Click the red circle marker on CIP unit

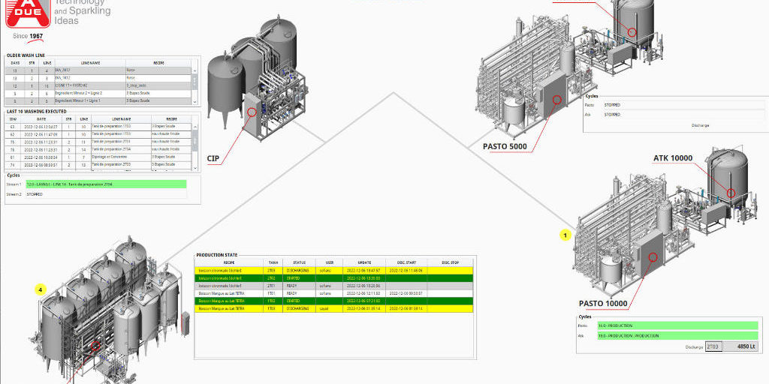pyautogui.click(x=251, y=111)
